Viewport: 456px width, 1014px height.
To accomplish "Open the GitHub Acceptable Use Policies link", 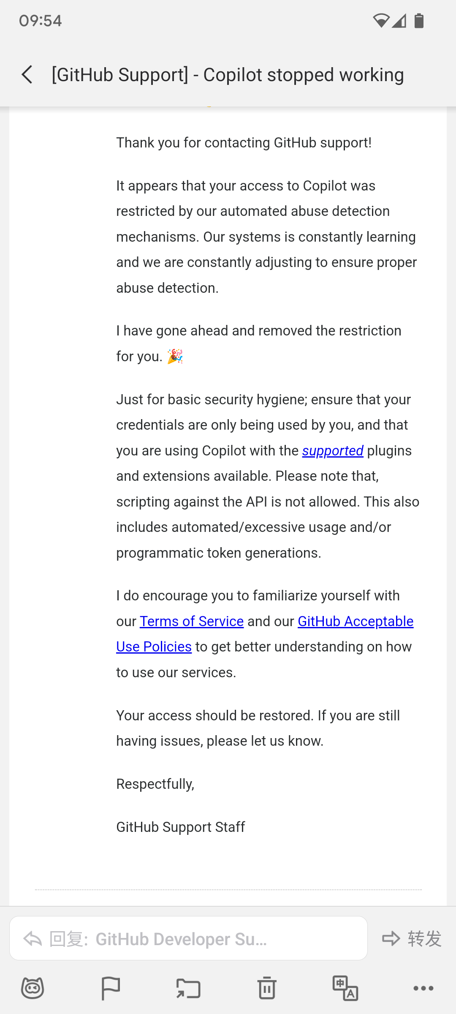I will [356, 621].
